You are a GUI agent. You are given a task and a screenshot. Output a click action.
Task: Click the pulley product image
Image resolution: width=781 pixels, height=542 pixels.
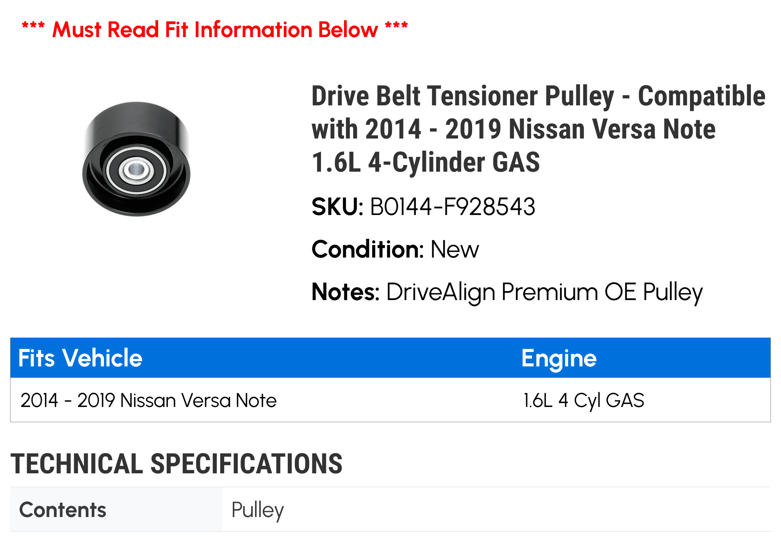tap(136, 159)
